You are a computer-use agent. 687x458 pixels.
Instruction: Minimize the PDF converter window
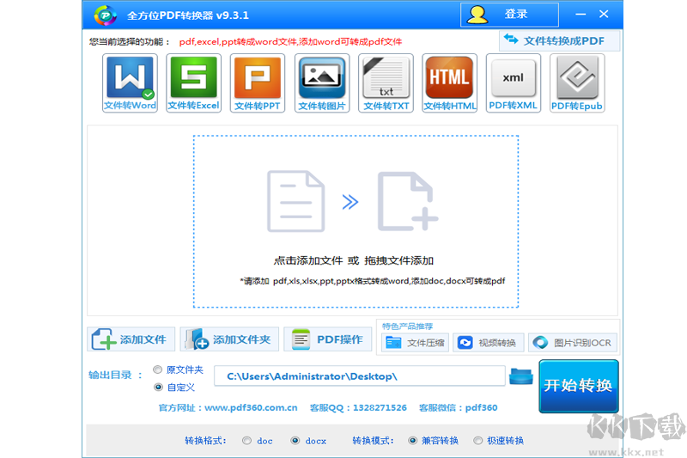(581, 15)
